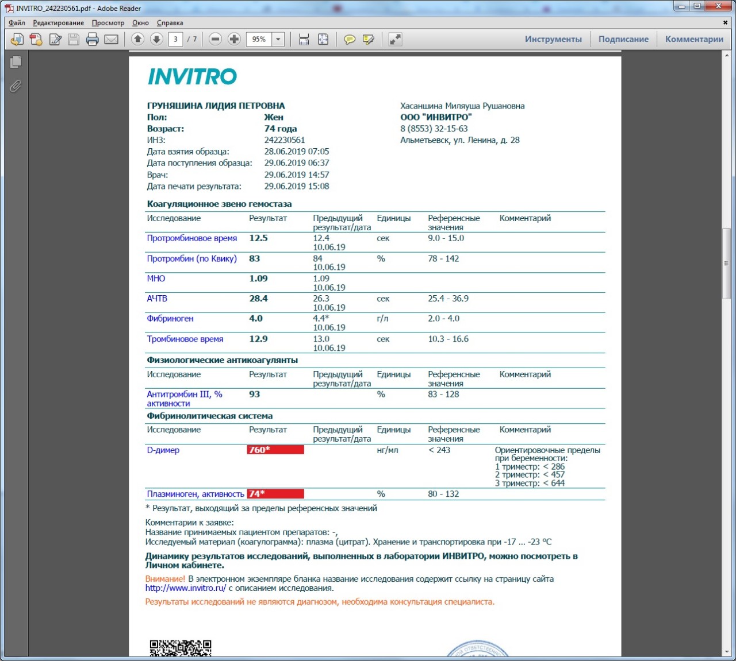The width and height of the screenshot is (736, 661).
Task: Click the heading Коагуляционное звено гемостаза
Action: [x=219, y=204]
